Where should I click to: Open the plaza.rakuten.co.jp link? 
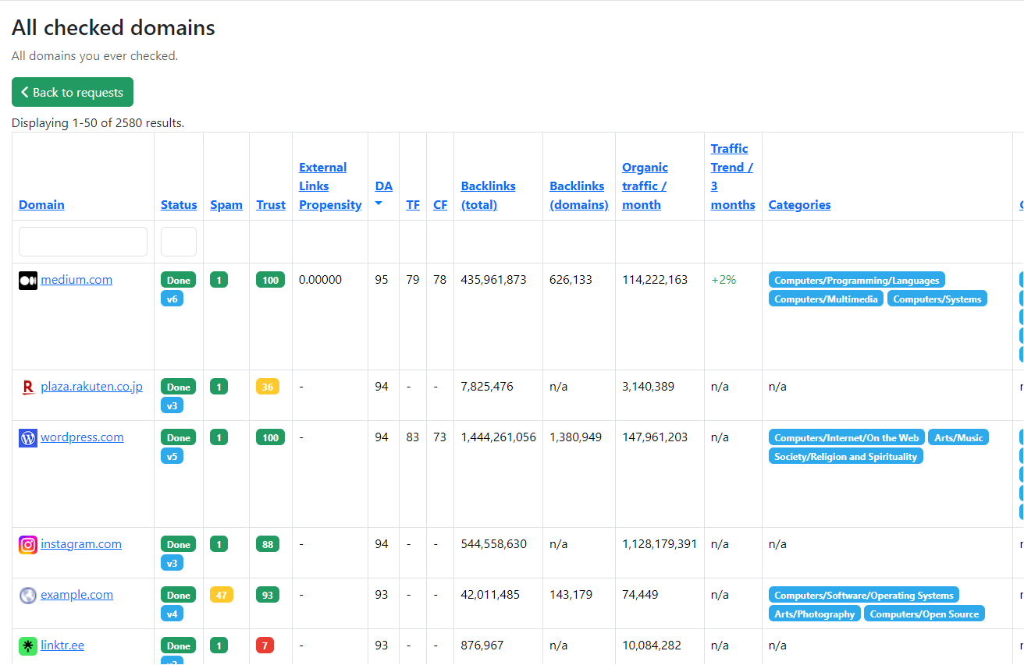pyautogui.click(x=91, y=387)
